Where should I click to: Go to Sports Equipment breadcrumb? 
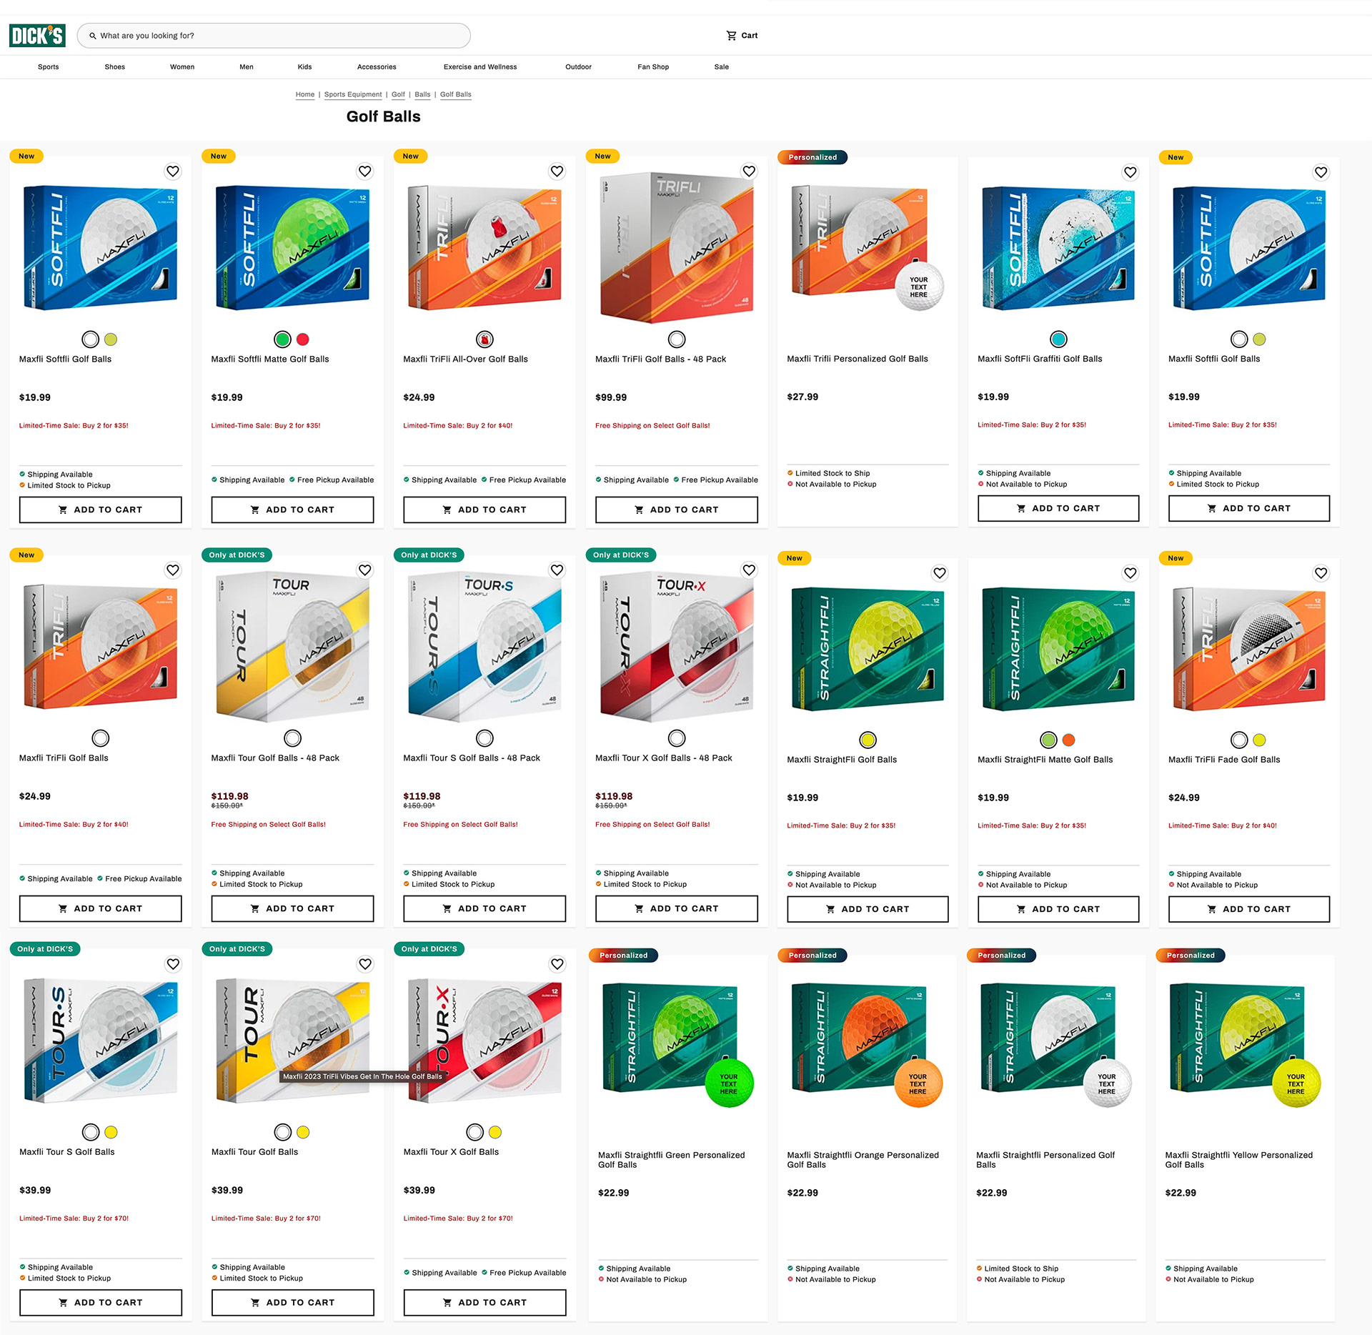(353, 94)
